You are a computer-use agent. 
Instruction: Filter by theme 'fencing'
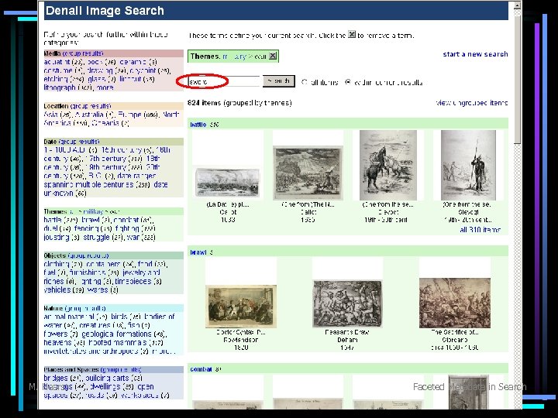coord(87,228)
